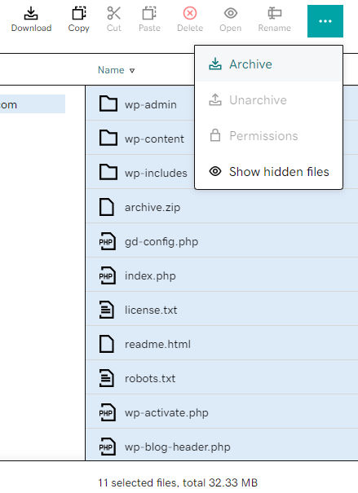The height and width of the screenshot is (493, 358).
Task: Click the red Delete icon
Action: point(190,14)
